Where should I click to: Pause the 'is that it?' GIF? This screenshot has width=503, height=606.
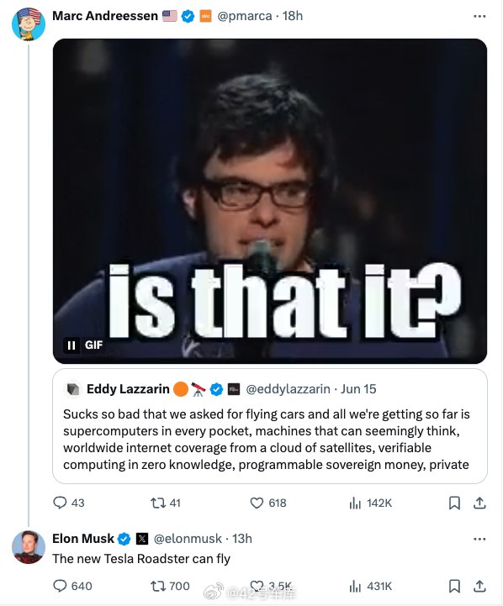71,345
